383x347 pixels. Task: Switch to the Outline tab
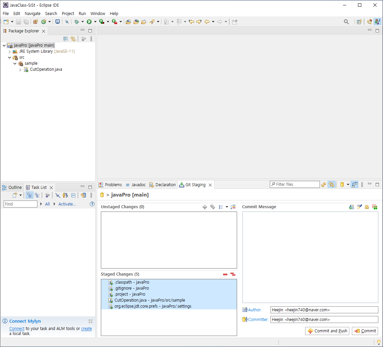click(12, 188)
